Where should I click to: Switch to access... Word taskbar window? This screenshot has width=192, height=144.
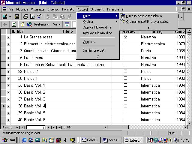pyautogui.click(x=112, y=140)
